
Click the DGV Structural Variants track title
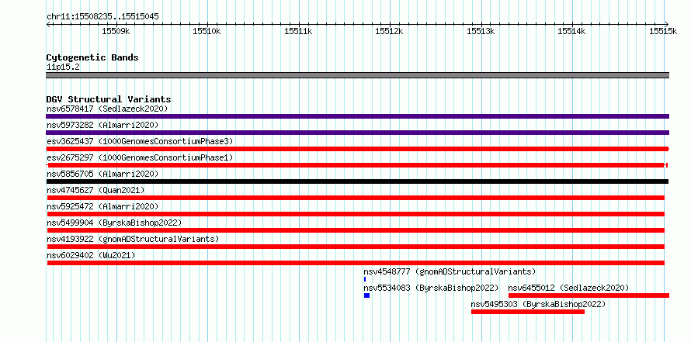pyautogui.click(x=109, y=99)
